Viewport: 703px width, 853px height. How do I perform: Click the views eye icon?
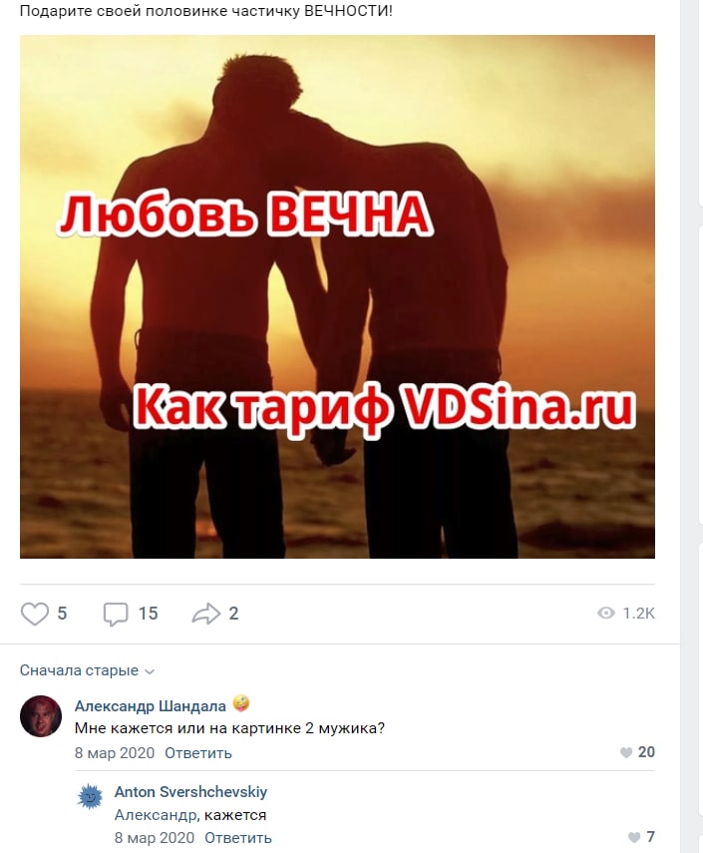click(x=605, y=614)
